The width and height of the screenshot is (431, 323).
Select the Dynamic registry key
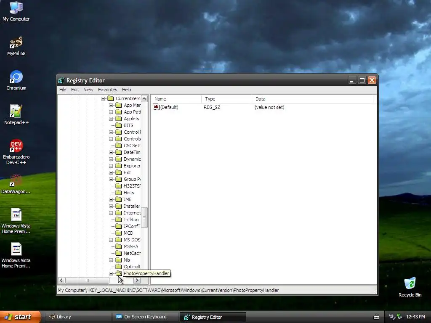pyautogui.click(x=132, y=159)
